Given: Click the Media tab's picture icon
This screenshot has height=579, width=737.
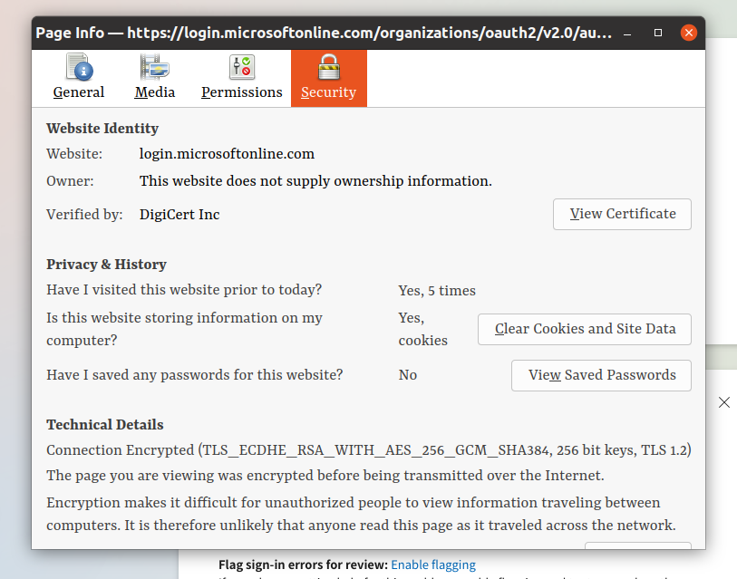Looking at the screenshot, I should pyautogui.click(x=154, y=68).
